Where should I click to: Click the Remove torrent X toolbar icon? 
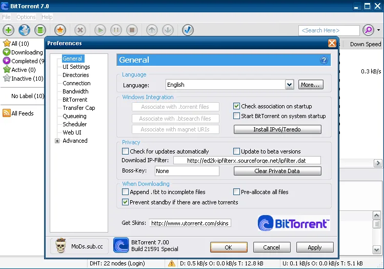[x=80, y=30]
